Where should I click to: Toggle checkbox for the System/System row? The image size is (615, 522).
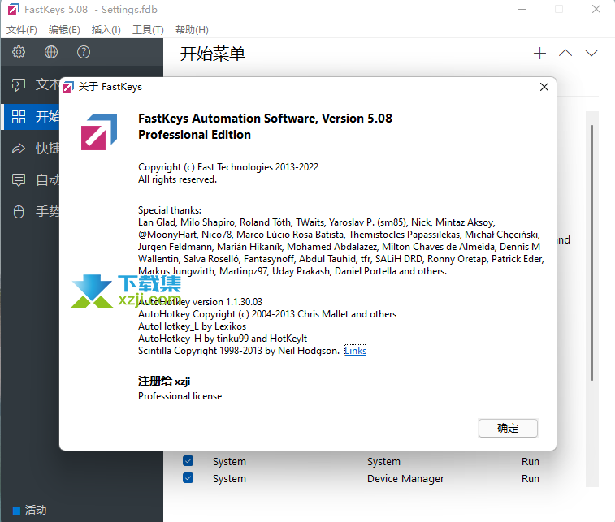tap(188, 461)
